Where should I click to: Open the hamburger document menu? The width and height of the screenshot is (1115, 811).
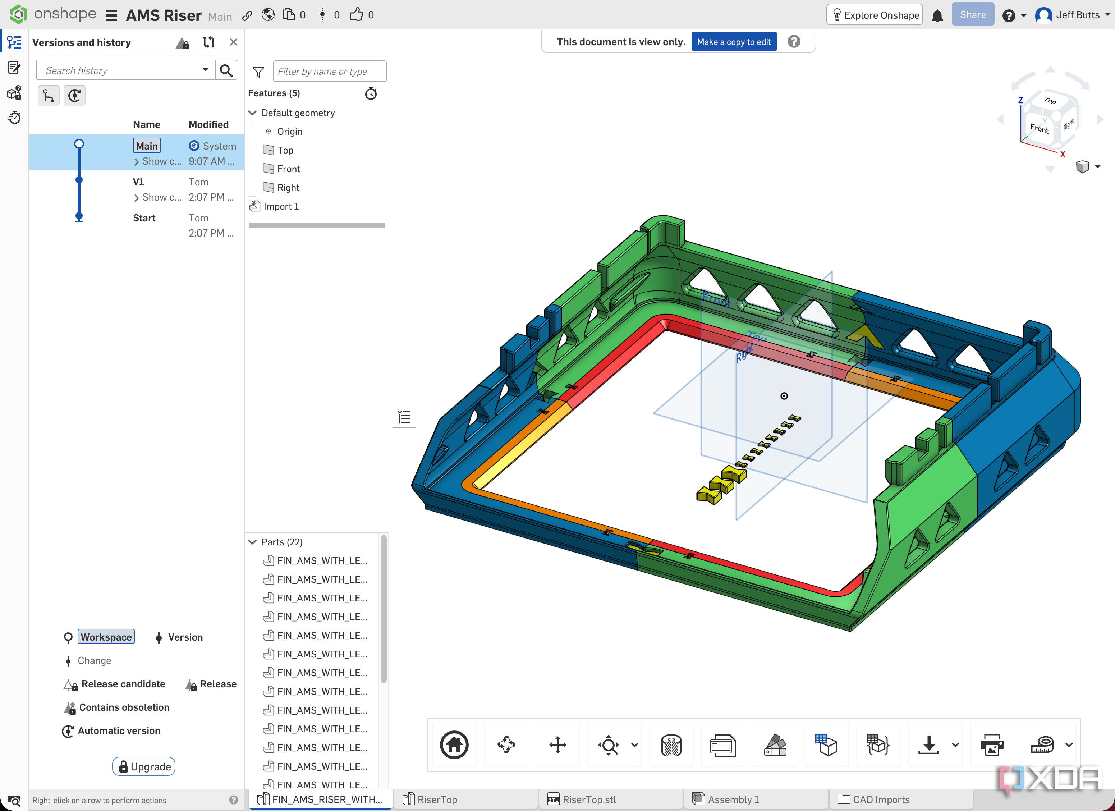pyautogui.click(x=111, y=15)
